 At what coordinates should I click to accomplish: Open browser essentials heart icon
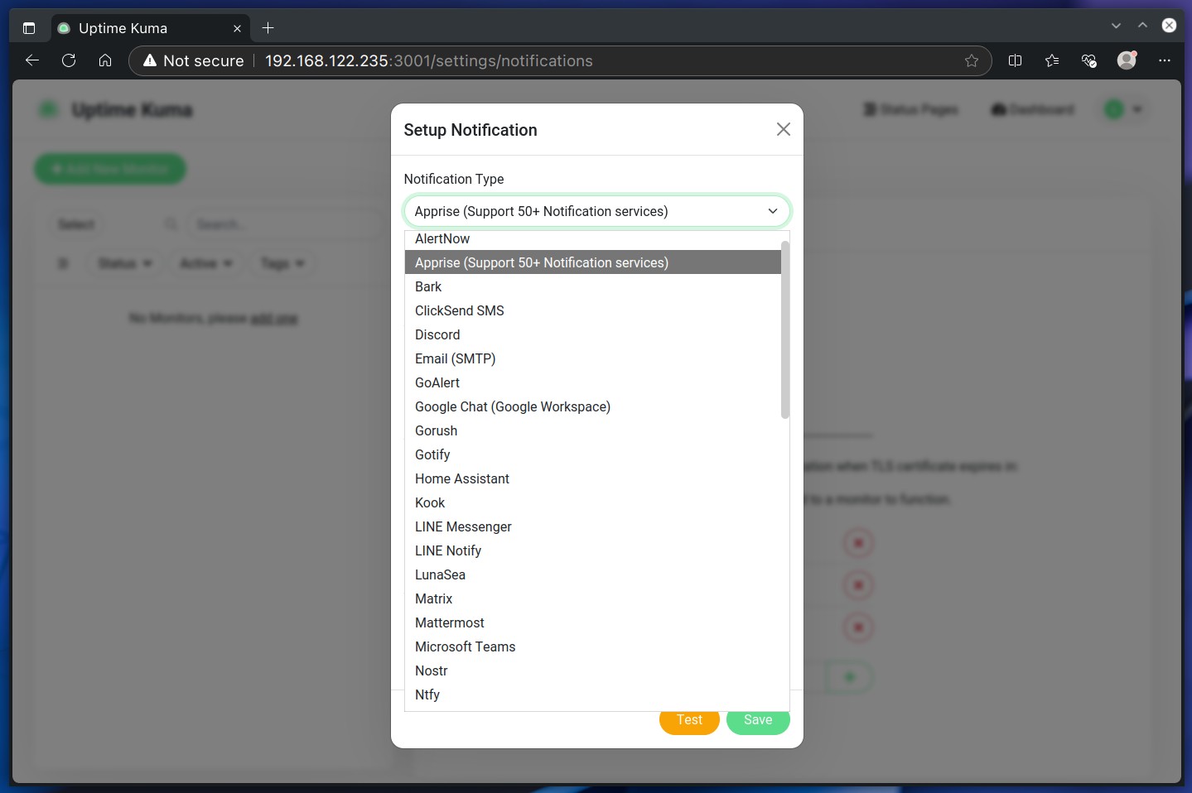1089,60
